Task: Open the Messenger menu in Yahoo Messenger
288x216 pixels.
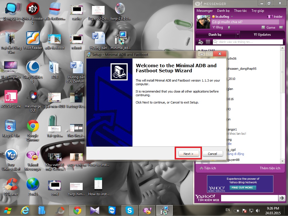Action: click(x=204, y=11)
